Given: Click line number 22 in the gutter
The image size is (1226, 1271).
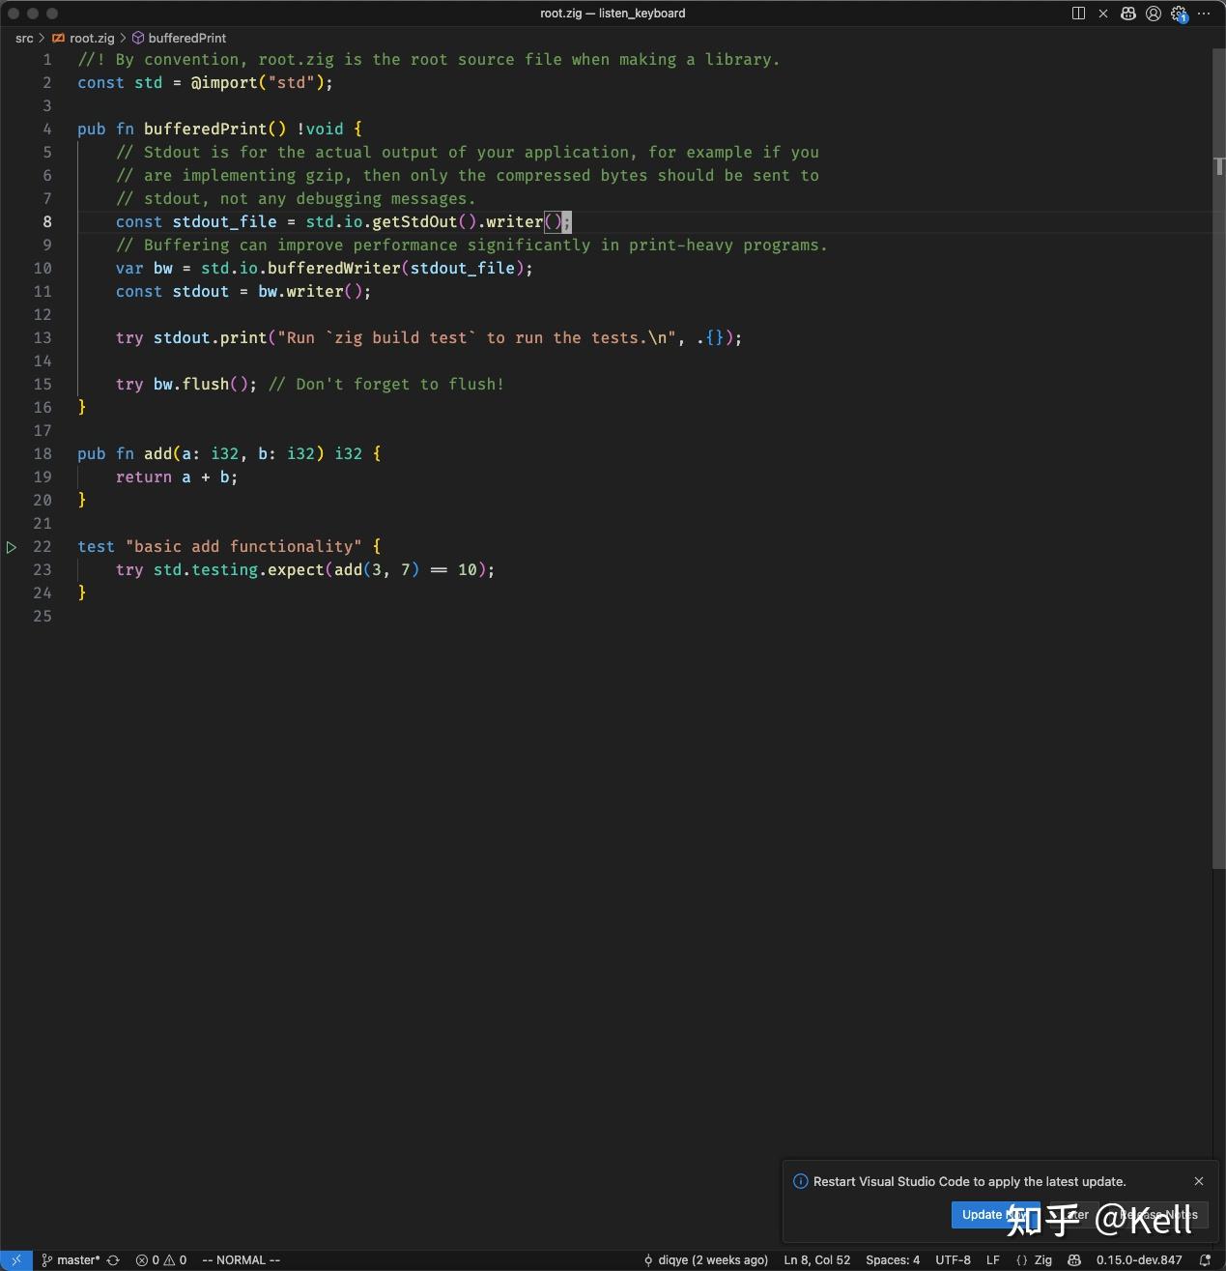Looking at the screenshot, I should (x=43, y=546).
